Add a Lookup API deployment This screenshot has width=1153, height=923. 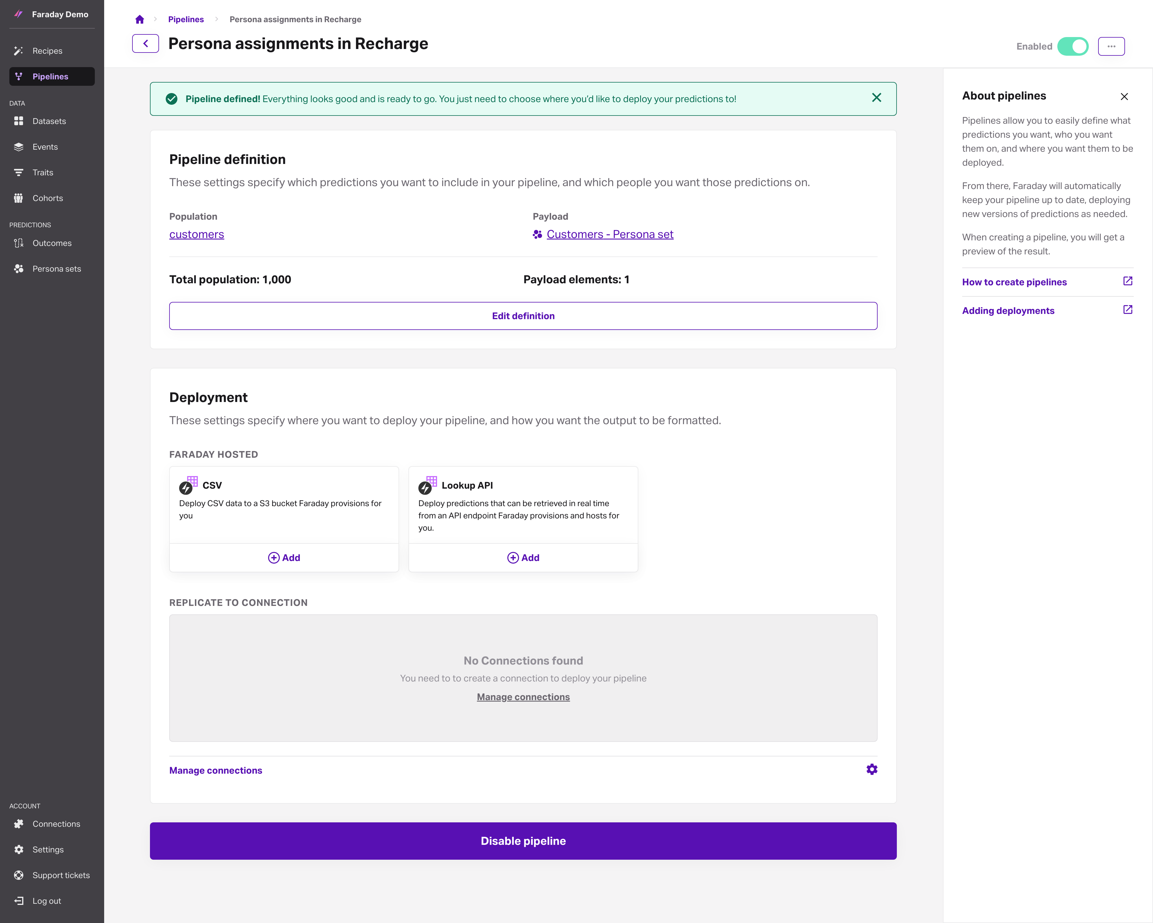tap(523, 557)
